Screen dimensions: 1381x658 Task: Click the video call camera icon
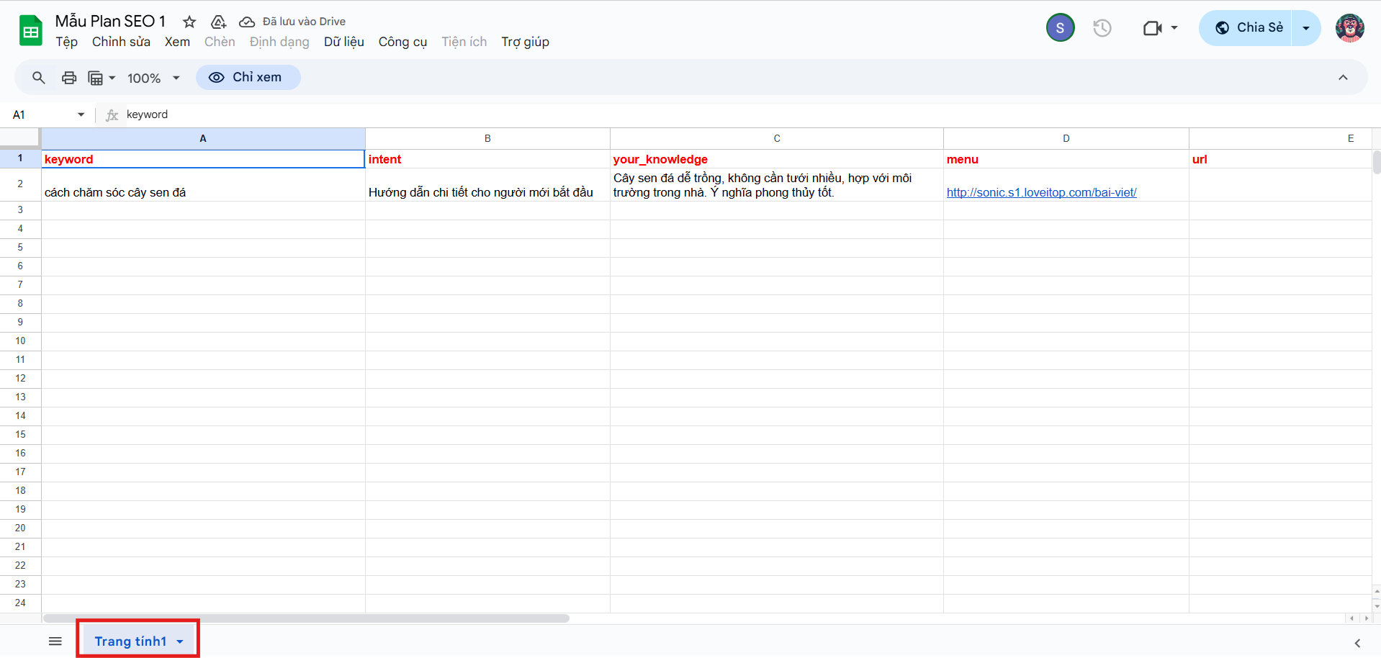pyautogui.click(x=1153, y=28)
